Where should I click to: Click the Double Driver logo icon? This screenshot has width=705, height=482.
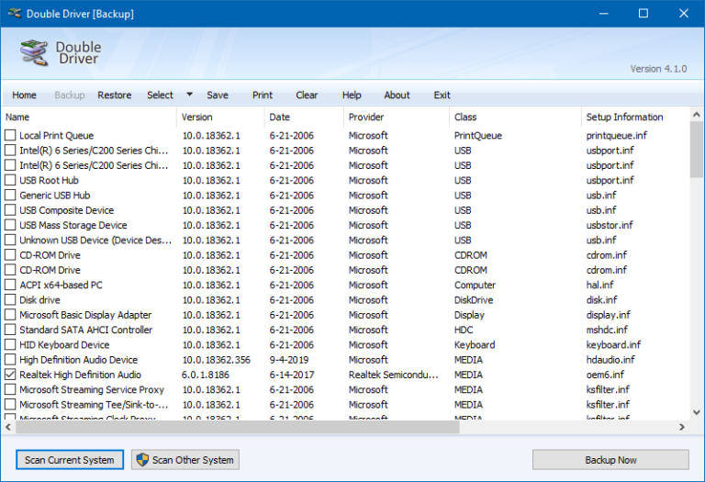(x=34, y=53)
